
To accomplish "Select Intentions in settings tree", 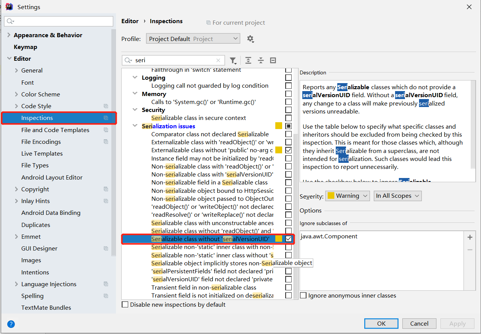I will [x=35, y=272].
